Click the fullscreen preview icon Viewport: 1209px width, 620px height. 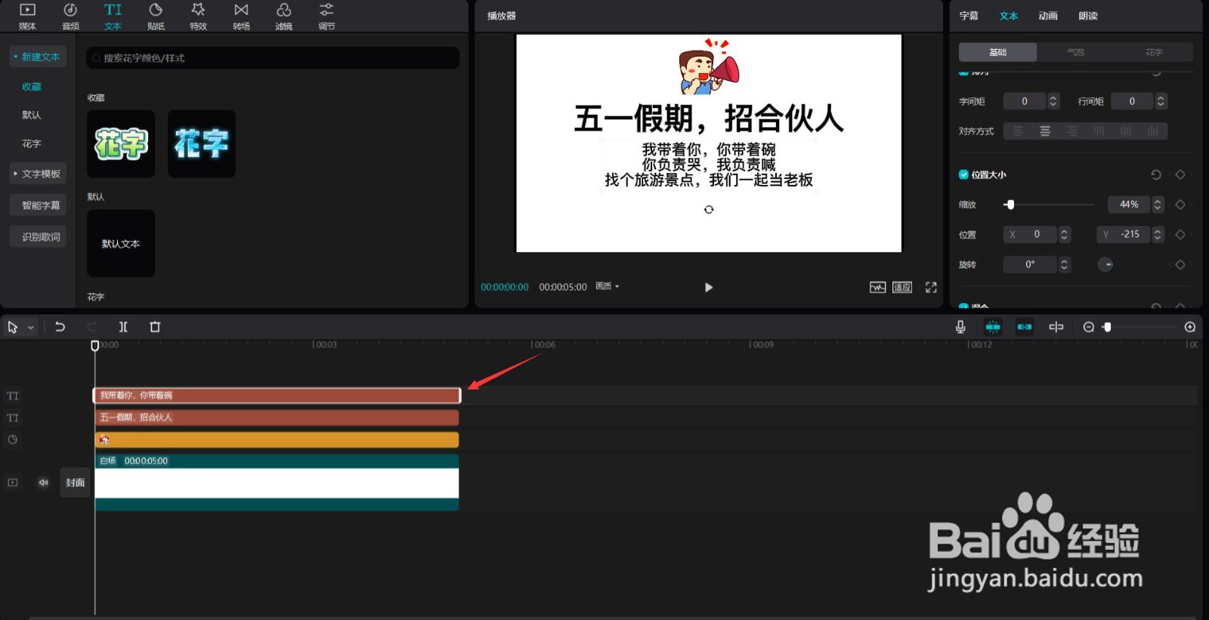[931, 287]
